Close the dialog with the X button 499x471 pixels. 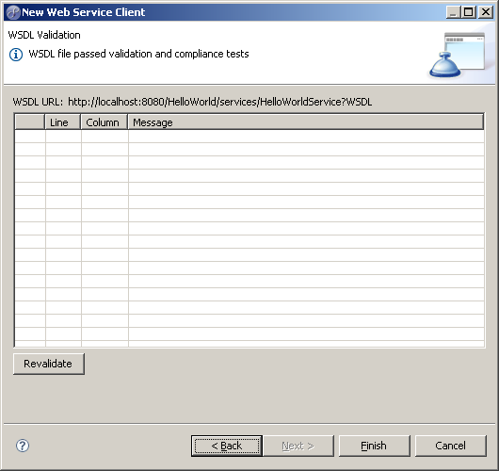(486, 12)
